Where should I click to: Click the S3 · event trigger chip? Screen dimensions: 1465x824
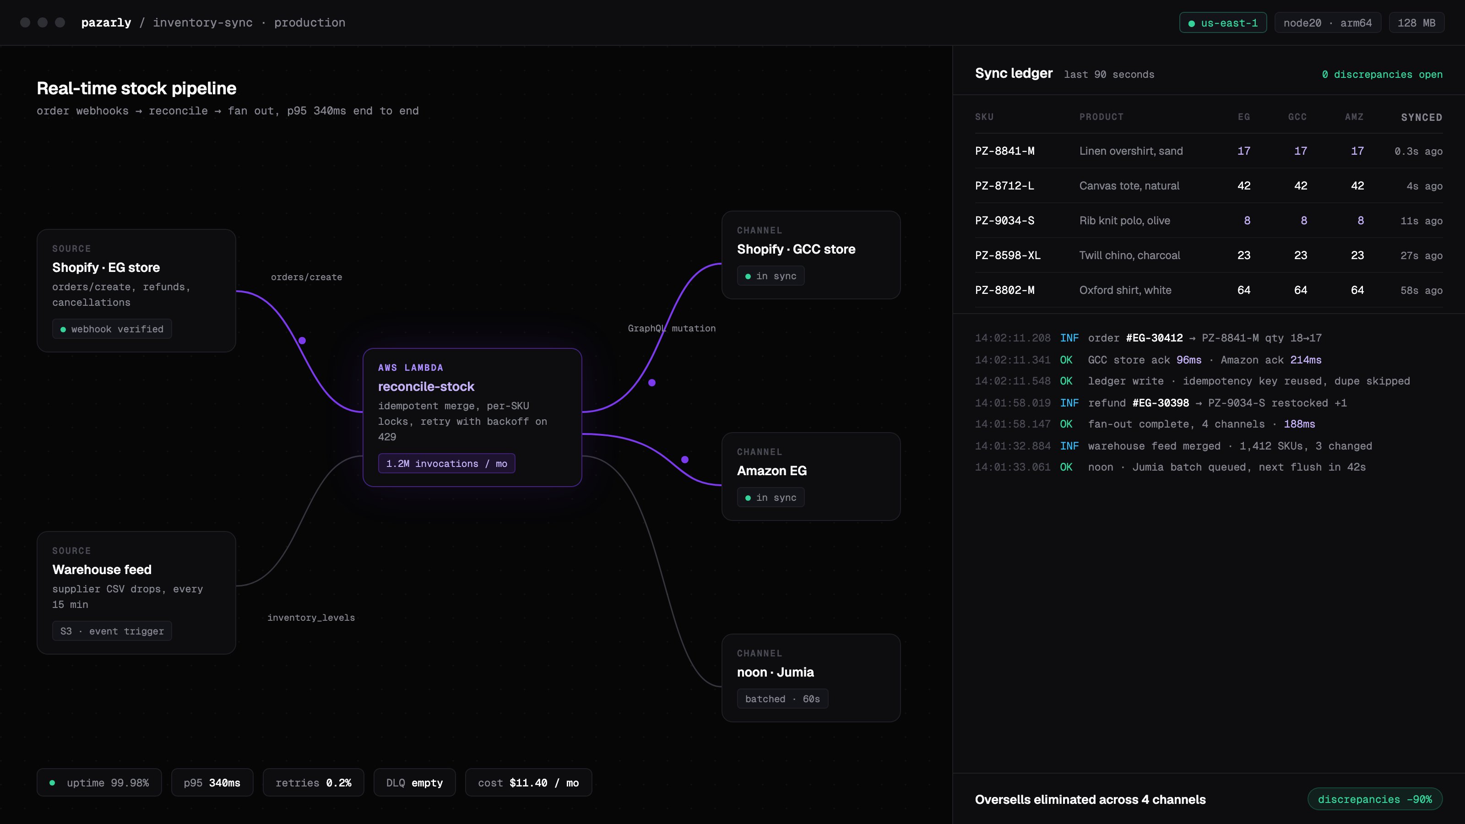pyautogui.click(x=112, y=631)
